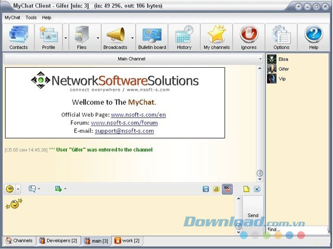Expand the Profile dropdown arrow
Viewport: 333px width, 249px height.
(x=66, y=38)
